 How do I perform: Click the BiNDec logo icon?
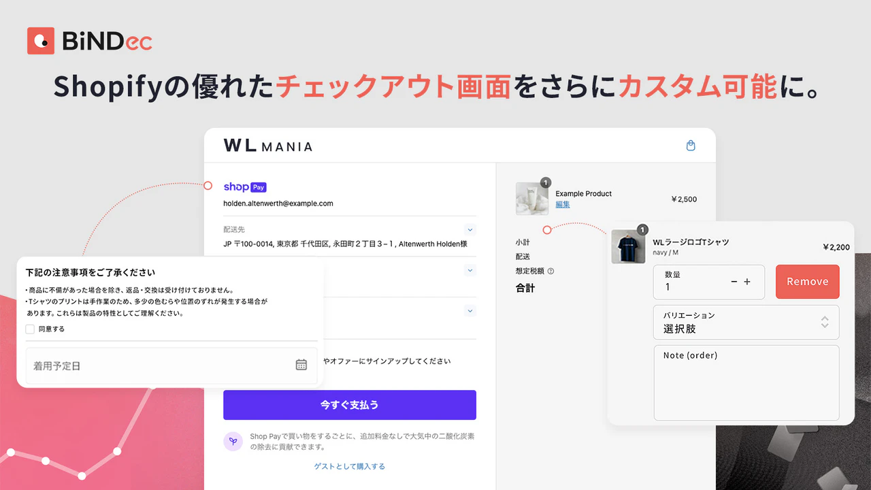41,41
